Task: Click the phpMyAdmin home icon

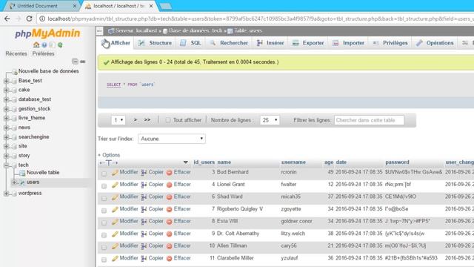Action: tap(36, 44)
